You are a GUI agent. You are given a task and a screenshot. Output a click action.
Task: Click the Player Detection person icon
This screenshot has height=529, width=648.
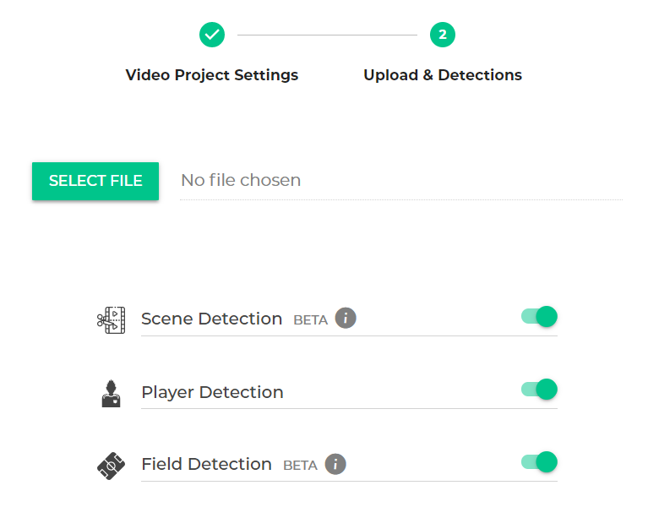click(111, 393)
